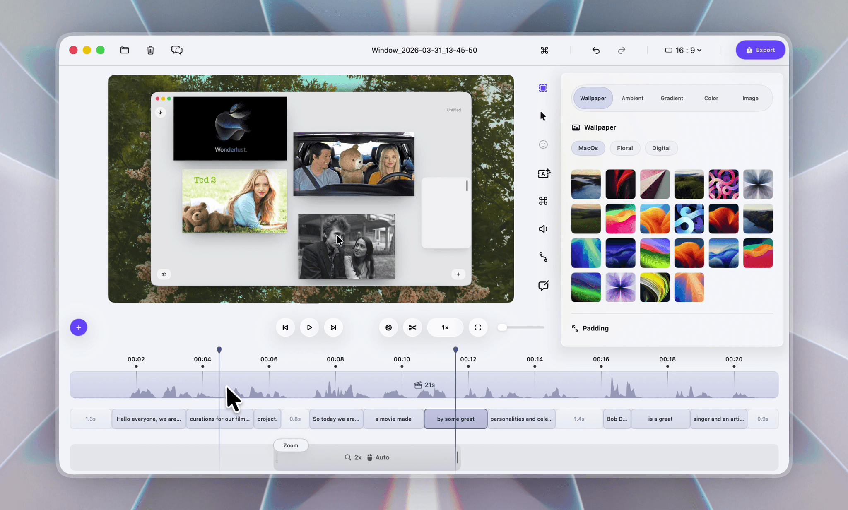The image size is (848, 510).
Task: Click the Export button
Action: (760, 50)
